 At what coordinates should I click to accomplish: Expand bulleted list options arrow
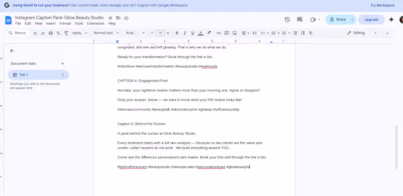pos(279,33)
